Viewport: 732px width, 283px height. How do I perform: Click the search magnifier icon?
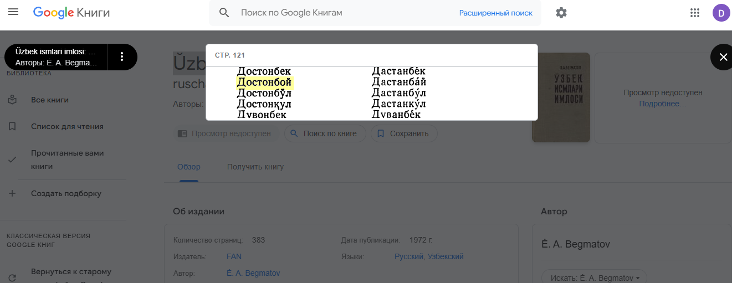pos(224,13)
